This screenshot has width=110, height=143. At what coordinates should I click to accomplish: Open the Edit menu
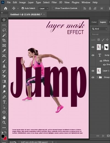point(15,2)
